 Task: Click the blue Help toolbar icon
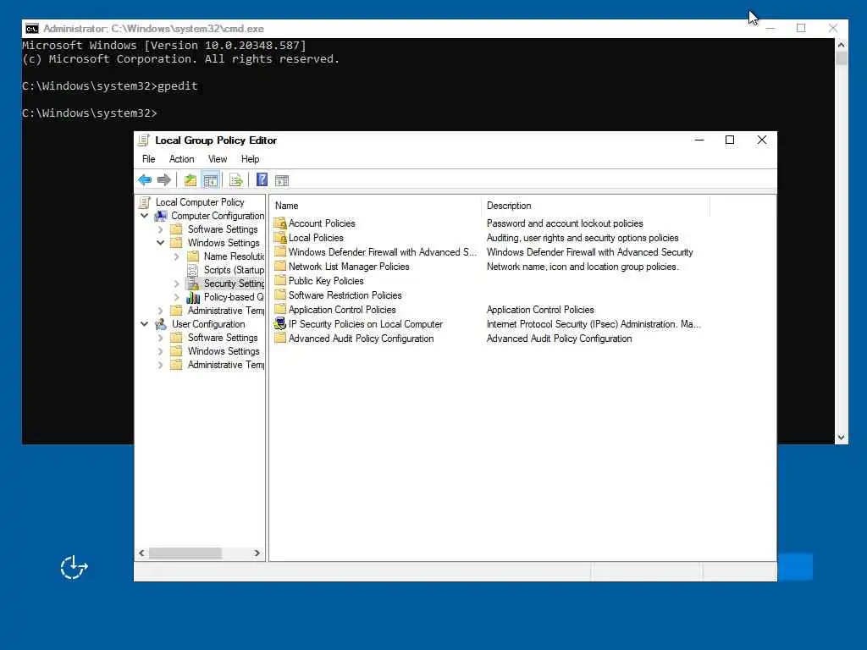coord(262,179)
